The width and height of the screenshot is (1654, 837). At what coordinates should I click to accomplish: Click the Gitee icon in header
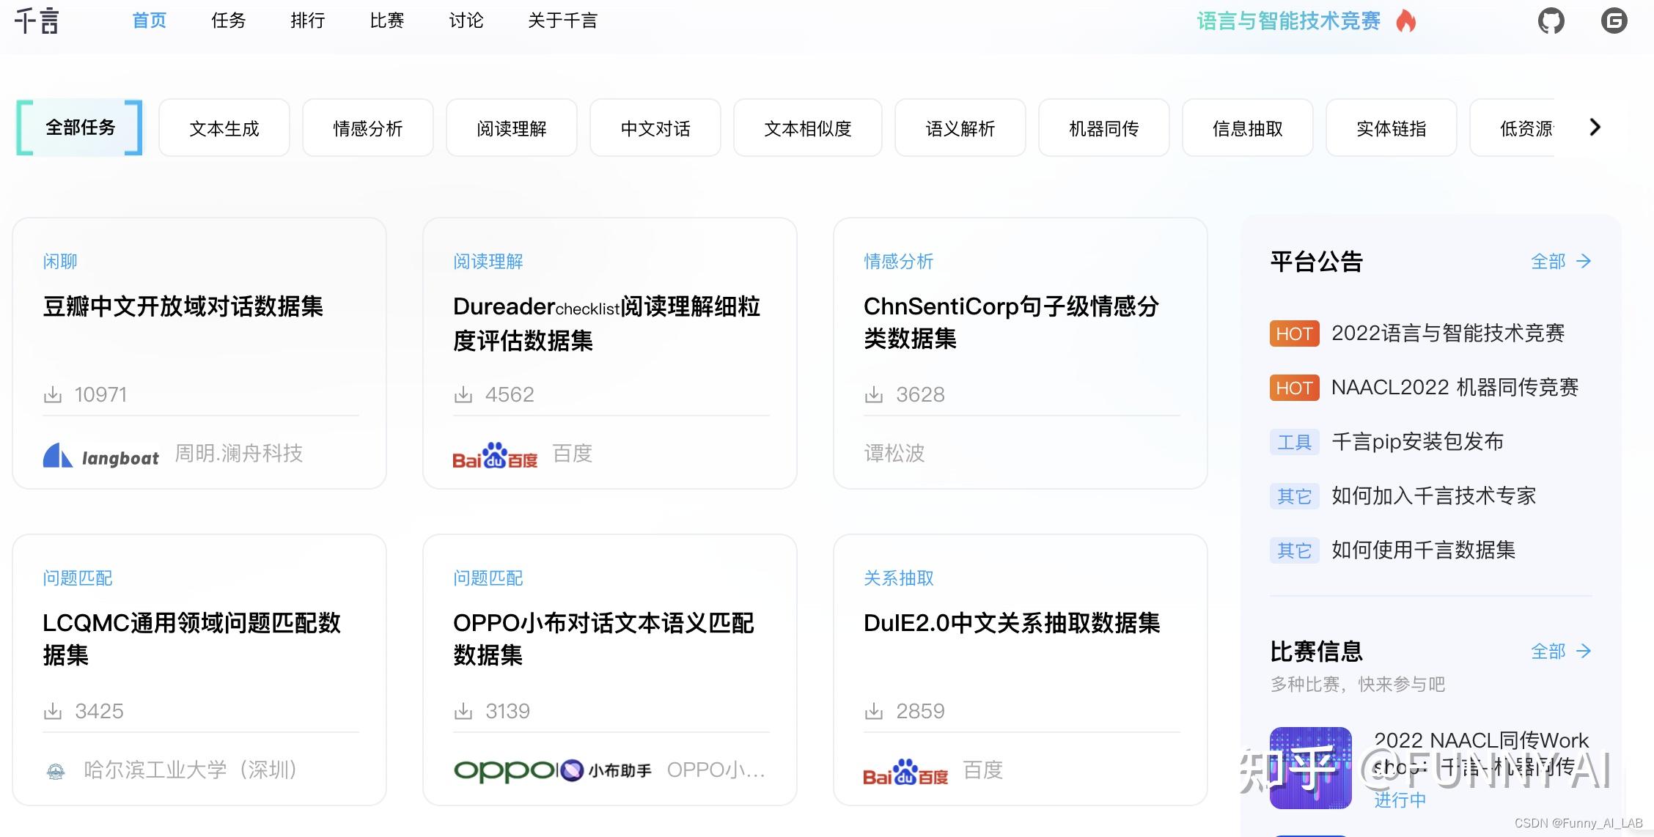tap(1614, 21)
